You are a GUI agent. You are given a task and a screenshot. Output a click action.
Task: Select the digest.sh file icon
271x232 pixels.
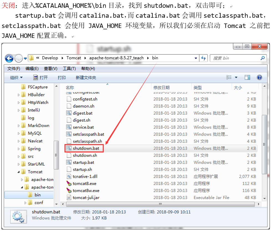click(69, 120)
